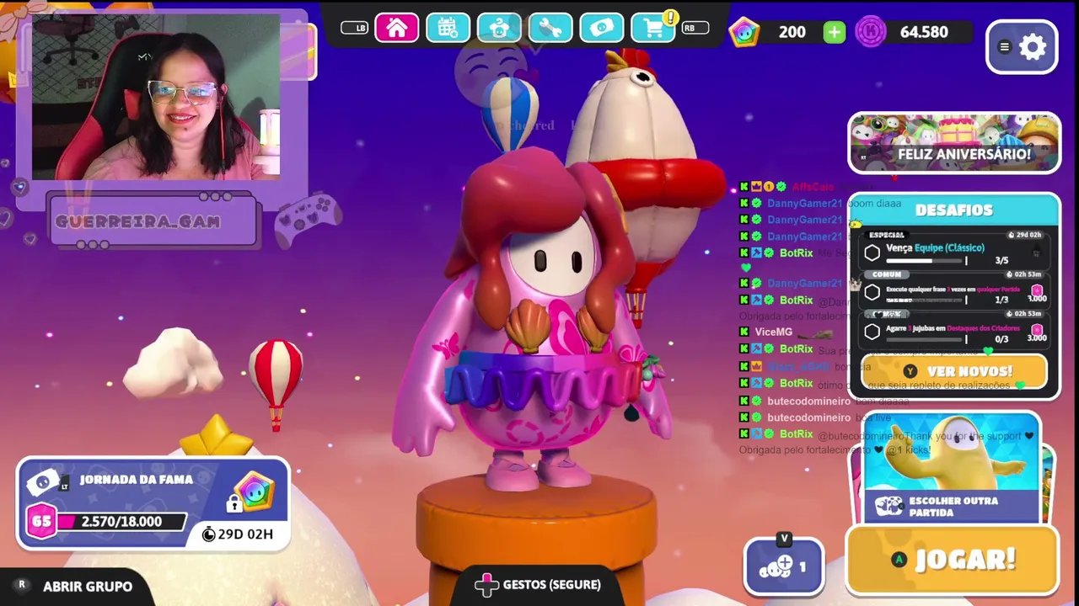Click the 0/3 challenge progress bar

click(926, 339)
